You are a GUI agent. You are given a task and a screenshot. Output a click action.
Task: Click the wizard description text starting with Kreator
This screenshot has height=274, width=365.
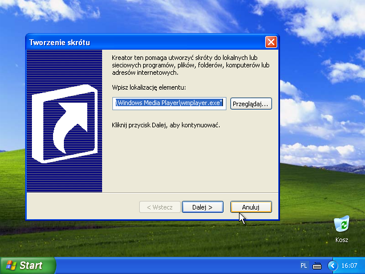[190, 66]
